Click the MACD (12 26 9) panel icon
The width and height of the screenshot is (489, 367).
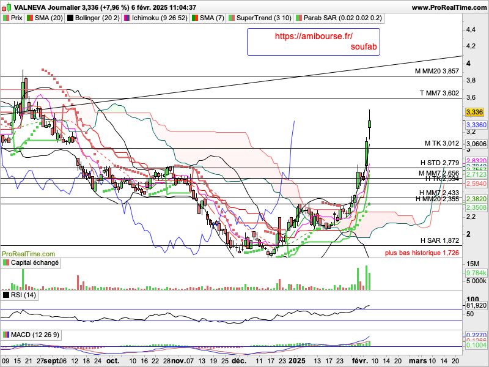tap(6, 335)
